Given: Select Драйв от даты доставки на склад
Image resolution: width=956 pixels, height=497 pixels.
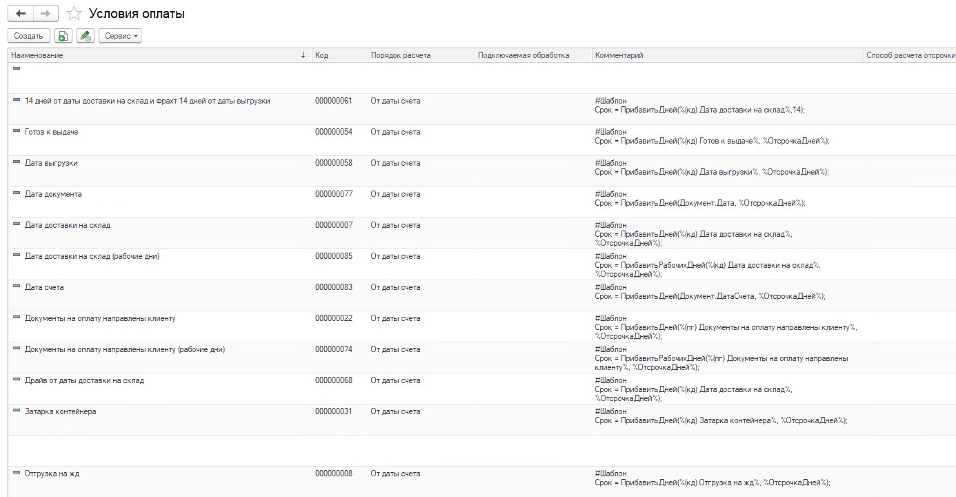Looking at the screenshot, I should 84,380.
